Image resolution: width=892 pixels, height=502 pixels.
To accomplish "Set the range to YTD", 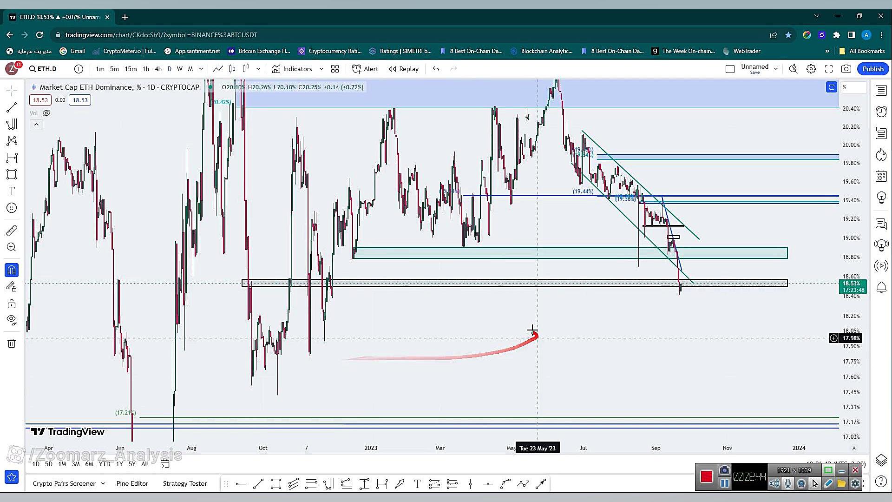I will point(105,464).
